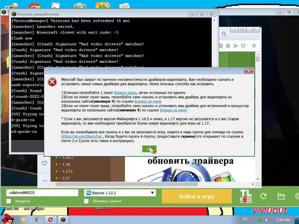
Task: Open the solitaire cards desktop icon
Action: pos(55,6)
